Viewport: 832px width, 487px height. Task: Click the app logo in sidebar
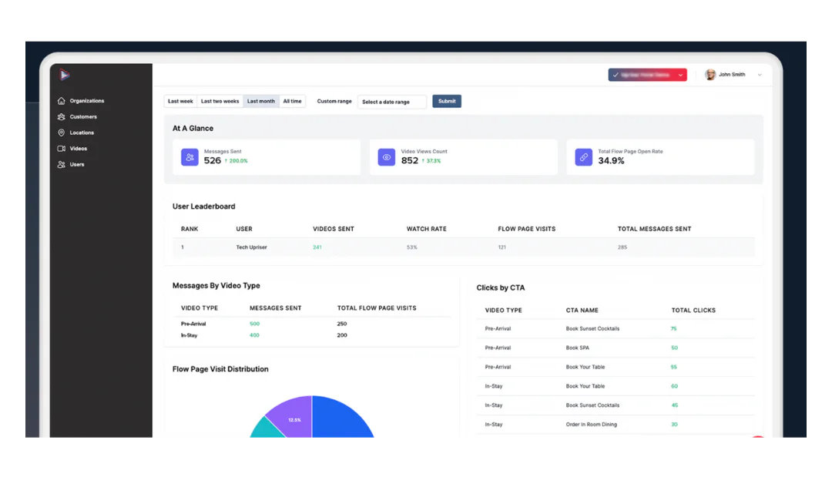point(64,75)
